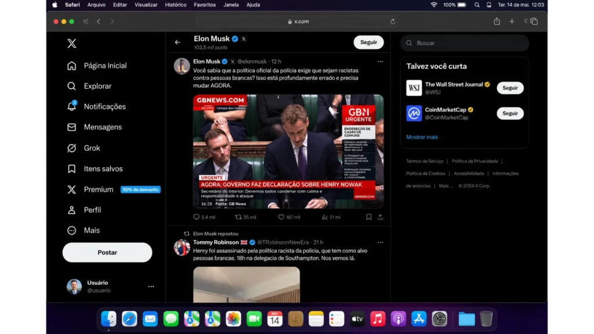
Task: Open more options on Elon Musk post
Action: point(380,61)
